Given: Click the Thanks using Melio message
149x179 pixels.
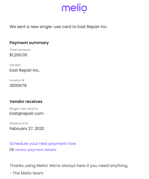Looking at the screenshot, I should (69, 166).
